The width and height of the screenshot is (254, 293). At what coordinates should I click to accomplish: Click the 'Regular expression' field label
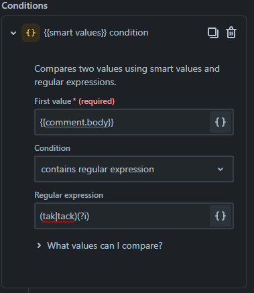[x=69, y=195]
